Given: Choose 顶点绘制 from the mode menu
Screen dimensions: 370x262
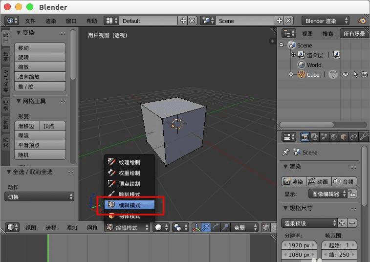Looking at the screenshot, I should [x=130, y=184].
